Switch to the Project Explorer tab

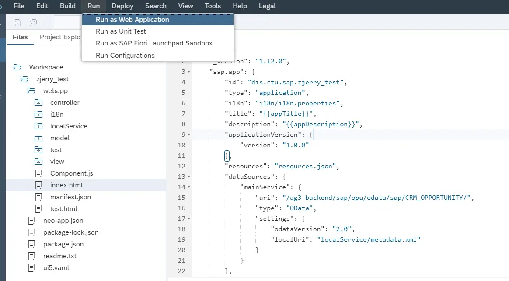[60, 37]
